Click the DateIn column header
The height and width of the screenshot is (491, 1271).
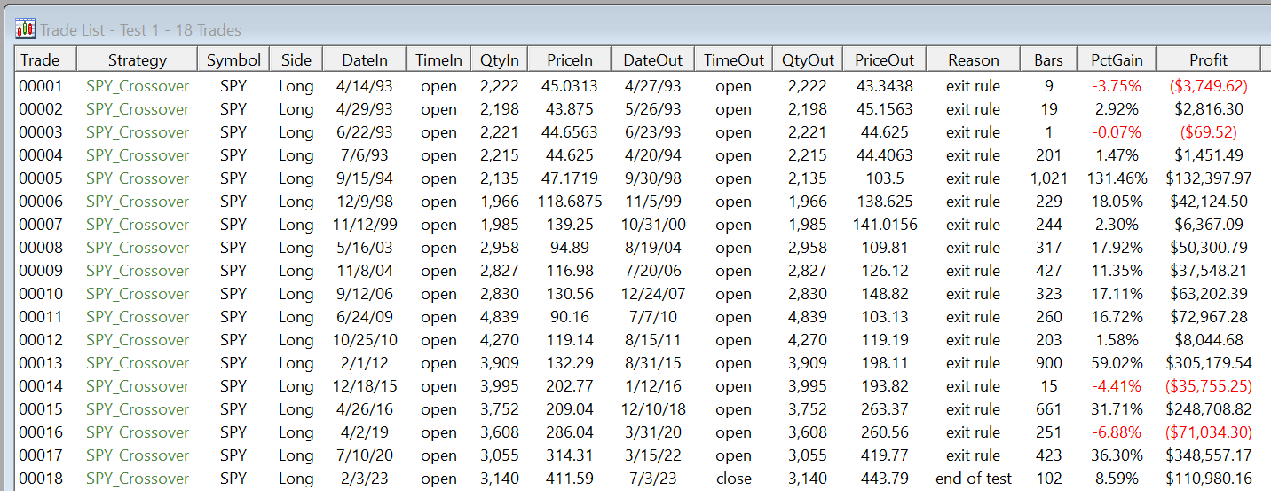365,60
